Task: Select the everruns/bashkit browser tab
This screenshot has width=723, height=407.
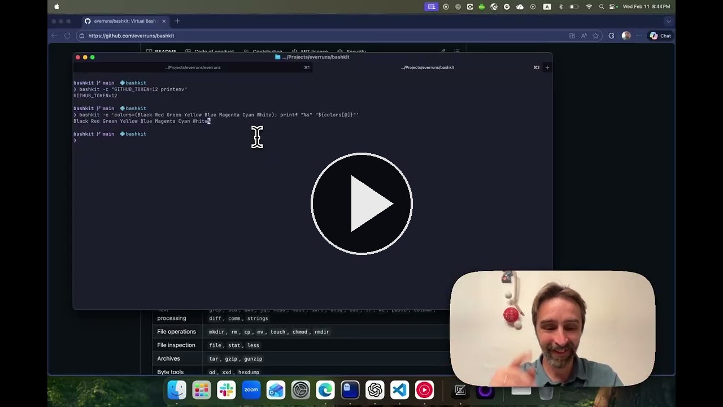Action: coord(125,21)
